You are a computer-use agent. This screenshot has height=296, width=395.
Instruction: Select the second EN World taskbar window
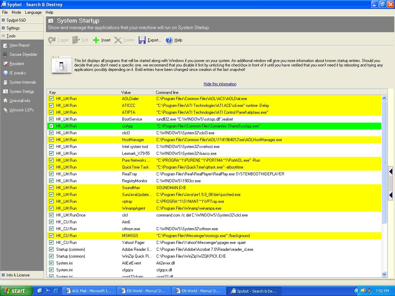[x=199, y=291]
